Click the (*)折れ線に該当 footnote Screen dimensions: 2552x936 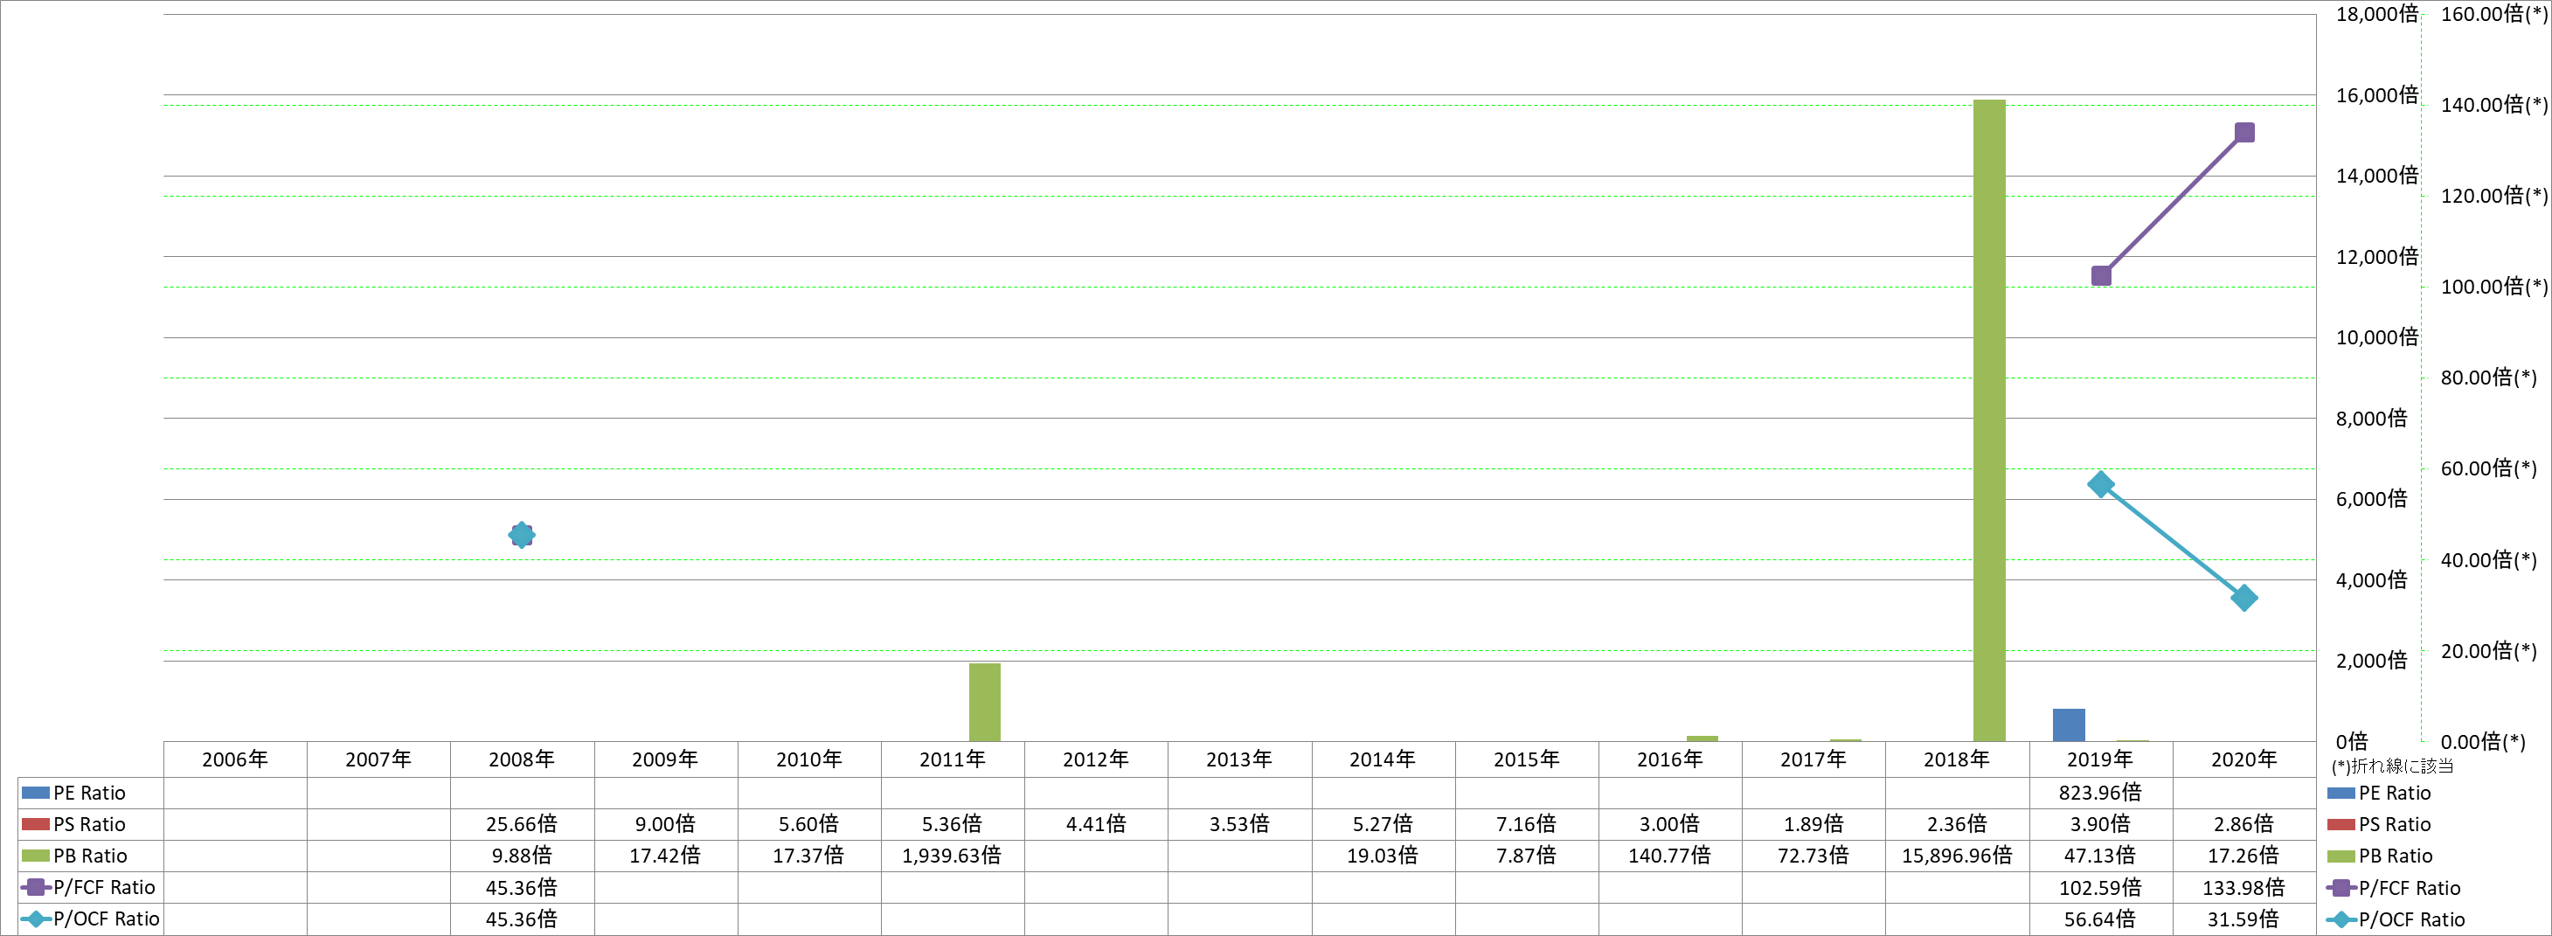[2393, 766]
